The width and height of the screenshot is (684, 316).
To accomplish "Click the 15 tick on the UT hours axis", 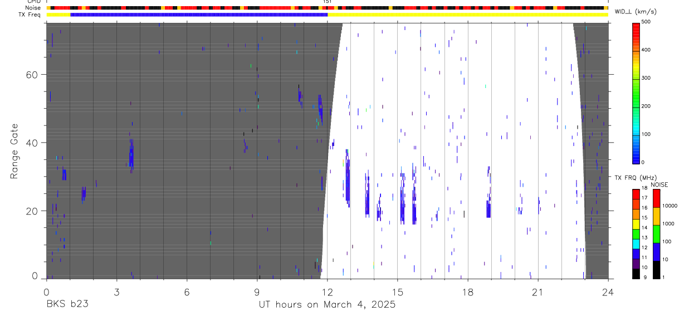I will (397, 292).
